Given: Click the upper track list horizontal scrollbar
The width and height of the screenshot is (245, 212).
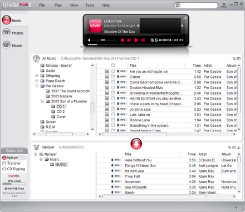Looking at the screenshot, I should coord(135,134).
